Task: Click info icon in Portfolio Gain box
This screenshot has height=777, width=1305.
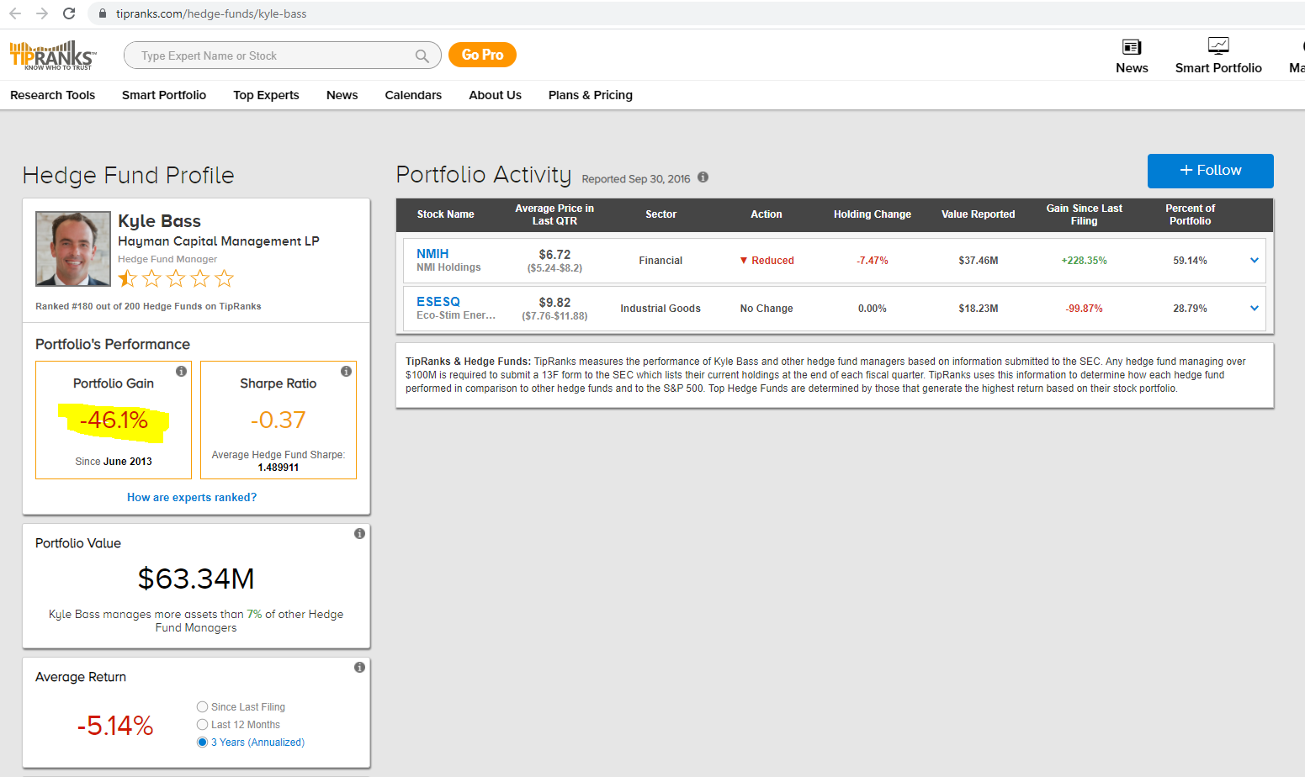Action: pos(181,371)
